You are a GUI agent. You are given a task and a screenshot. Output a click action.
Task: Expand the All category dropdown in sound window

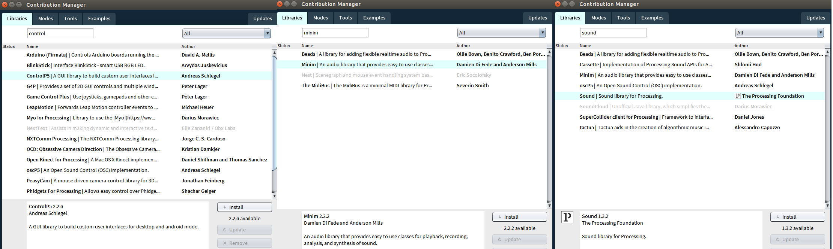click(x=780, y=33)
